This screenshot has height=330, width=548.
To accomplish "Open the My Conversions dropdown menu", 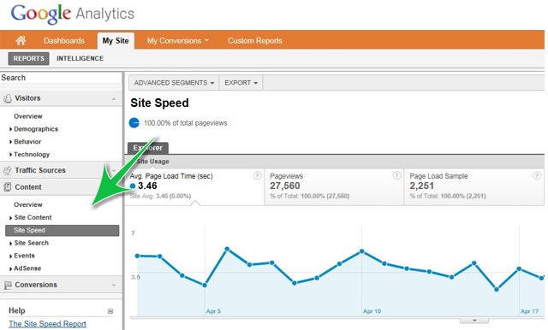I will pos(177,41).
